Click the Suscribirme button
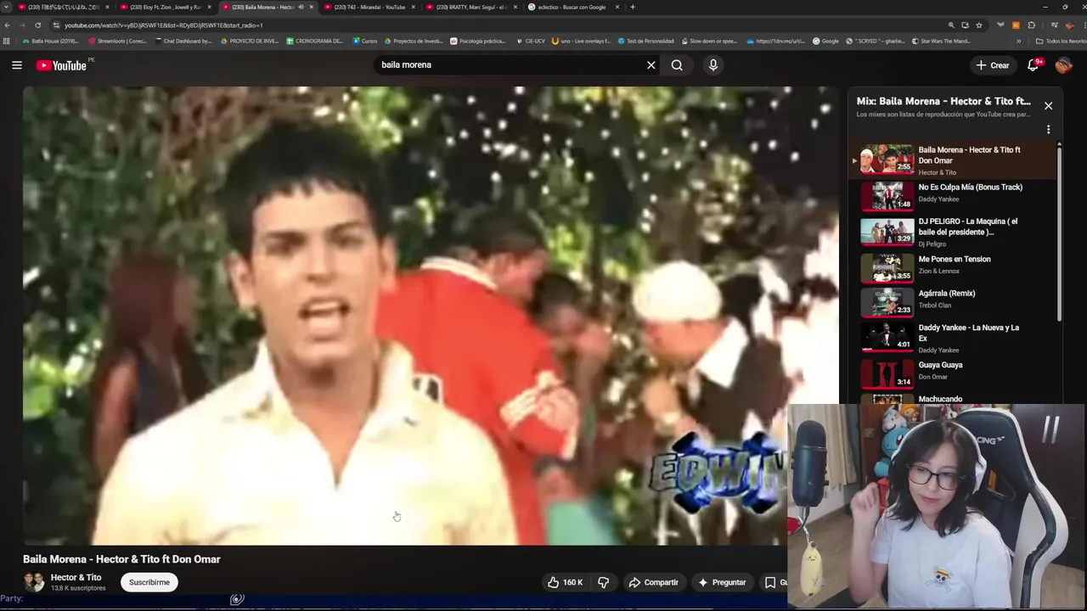The width and height of the screenshot is (1087, 611). [149, 582]
